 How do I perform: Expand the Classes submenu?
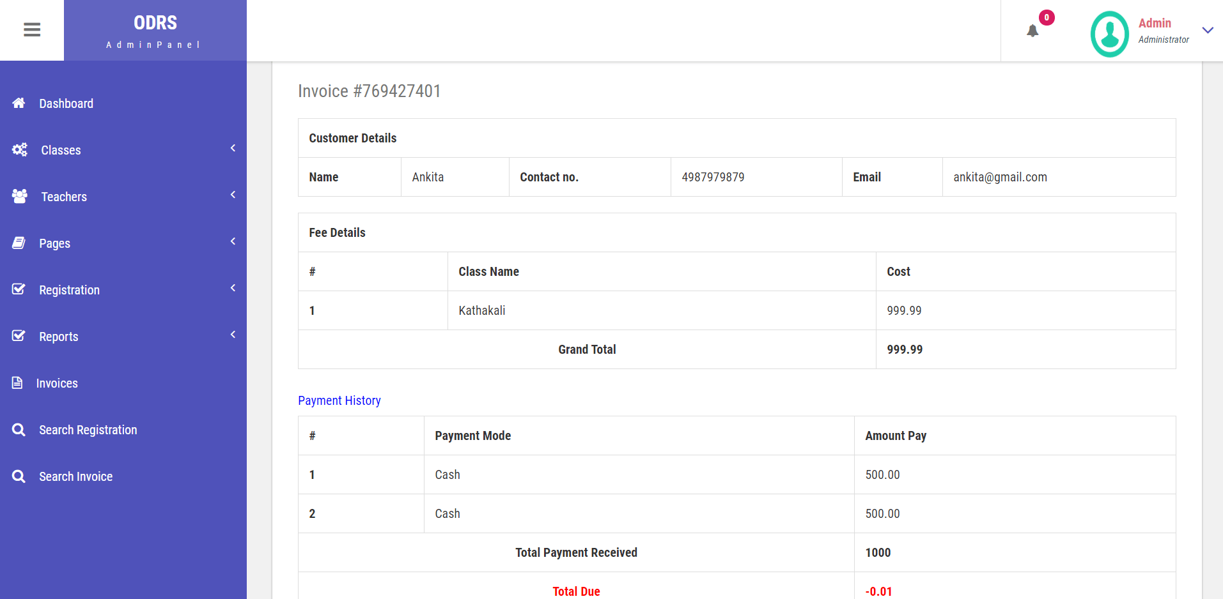click(233, 148)
